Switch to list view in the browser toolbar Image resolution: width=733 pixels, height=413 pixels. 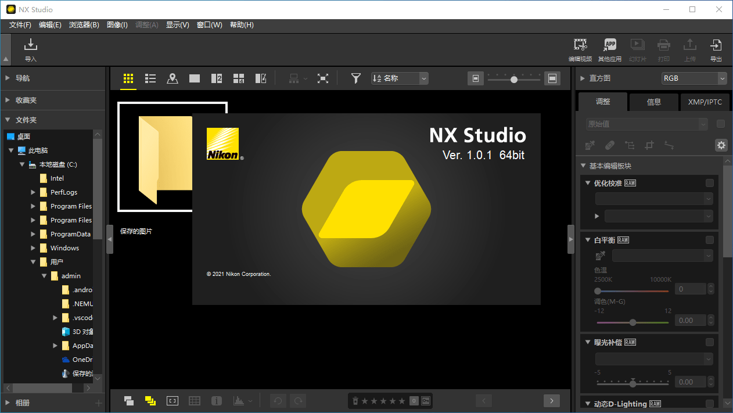pos(150,78)
